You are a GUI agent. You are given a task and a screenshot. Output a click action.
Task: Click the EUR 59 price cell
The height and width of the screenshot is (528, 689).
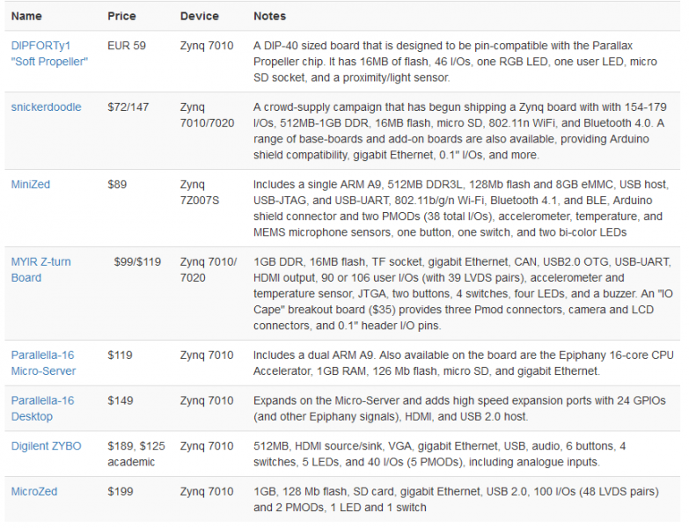point(127,45)
